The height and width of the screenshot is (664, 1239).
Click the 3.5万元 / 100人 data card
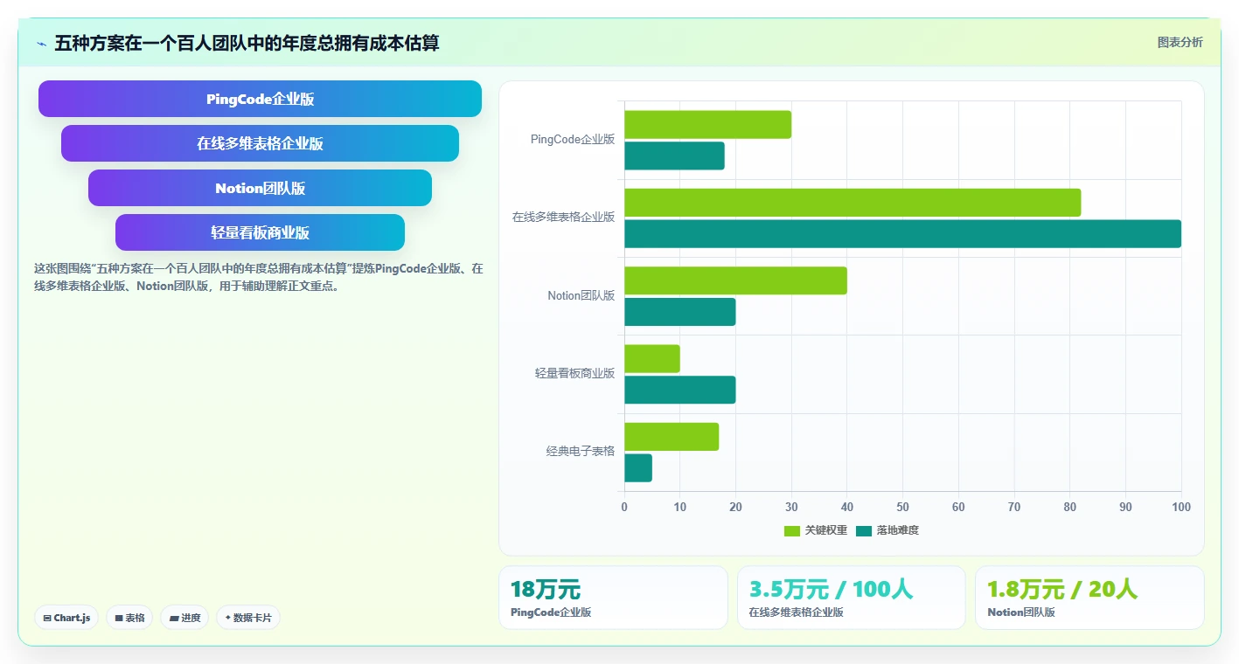(852, 598)
